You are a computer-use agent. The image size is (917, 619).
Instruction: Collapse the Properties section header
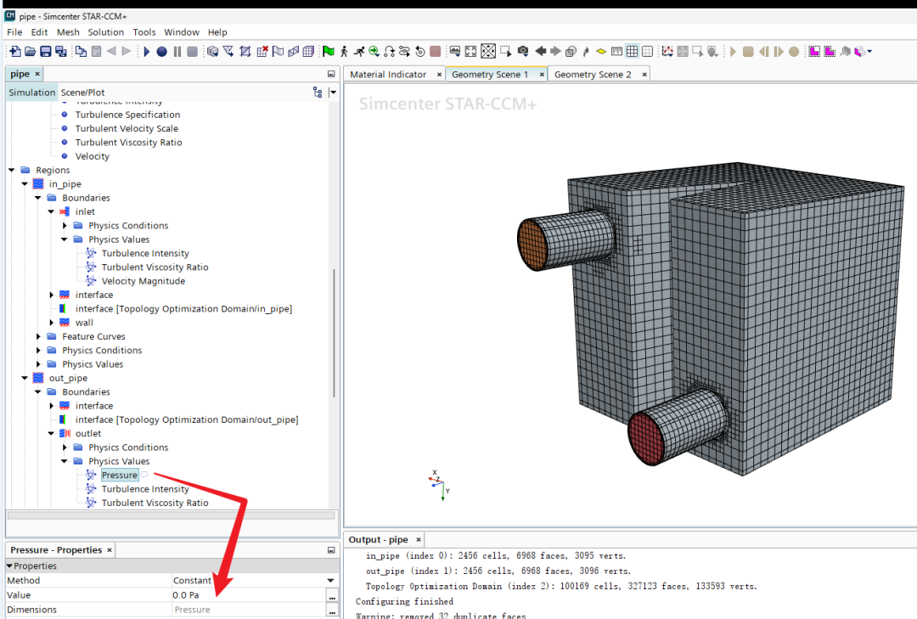click(x=9, y=566)
